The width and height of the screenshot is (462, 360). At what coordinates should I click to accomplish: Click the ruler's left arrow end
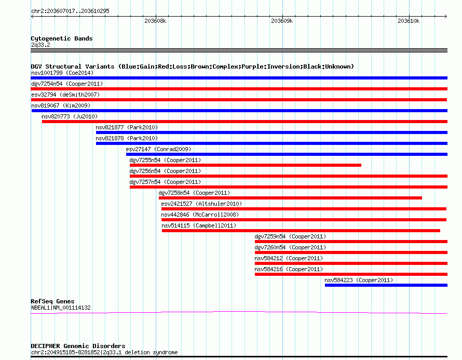[x=32, y=17]
